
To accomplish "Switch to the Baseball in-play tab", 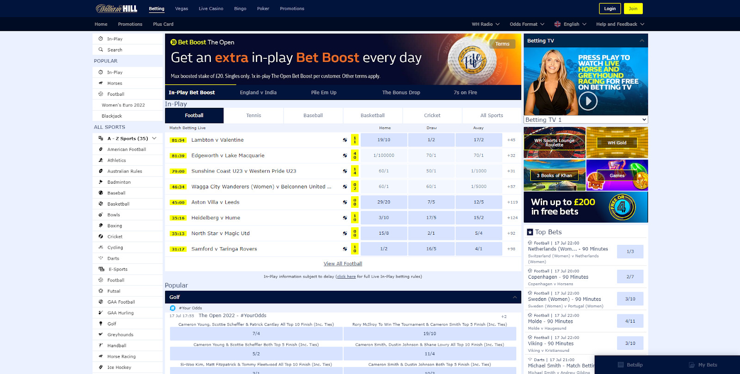I will [x=313, y=115].
